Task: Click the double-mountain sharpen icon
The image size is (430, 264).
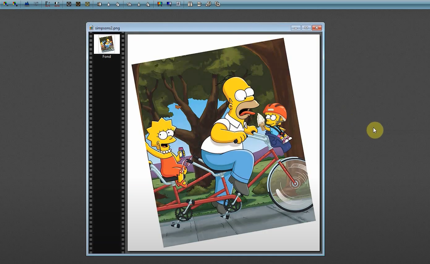Action: tap(129, 4)
